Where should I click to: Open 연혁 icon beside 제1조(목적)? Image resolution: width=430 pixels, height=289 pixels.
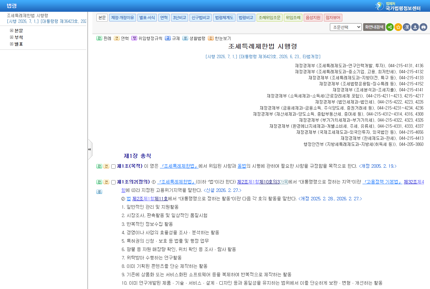point(106,166)
